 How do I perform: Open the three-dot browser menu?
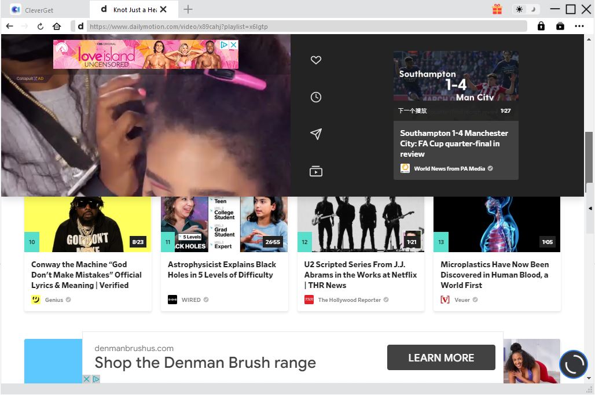click(x=579, y=26)
